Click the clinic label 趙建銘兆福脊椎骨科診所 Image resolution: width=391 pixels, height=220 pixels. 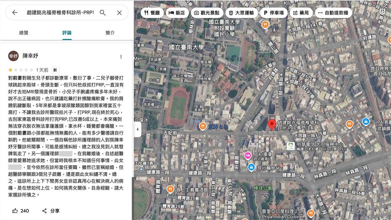click(298, 125)
